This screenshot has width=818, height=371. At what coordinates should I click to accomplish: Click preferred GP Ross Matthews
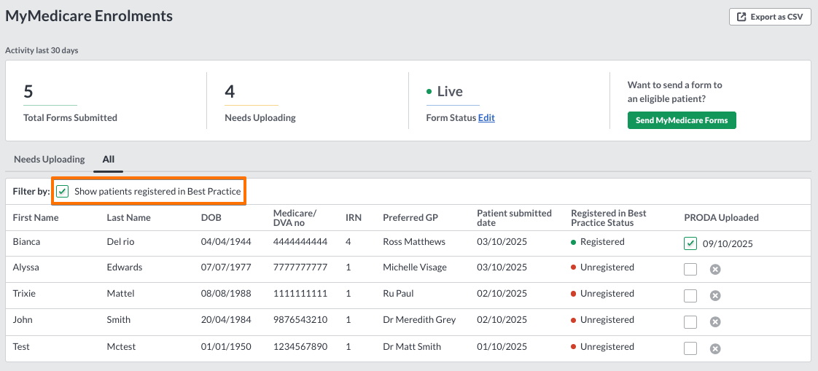[x=414, y=241]
